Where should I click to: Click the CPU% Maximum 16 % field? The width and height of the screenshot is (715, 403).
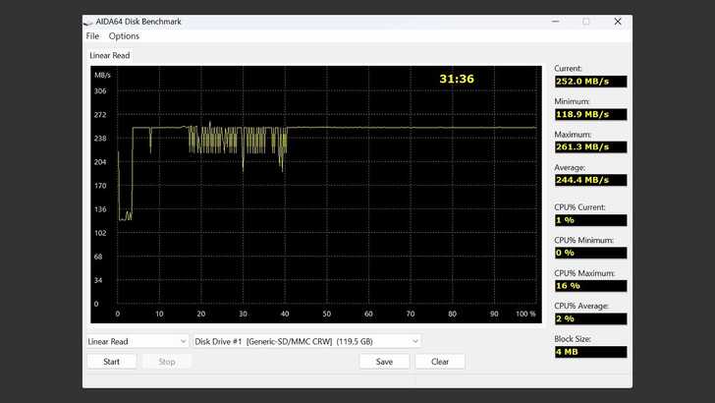[x=589, y=286]
